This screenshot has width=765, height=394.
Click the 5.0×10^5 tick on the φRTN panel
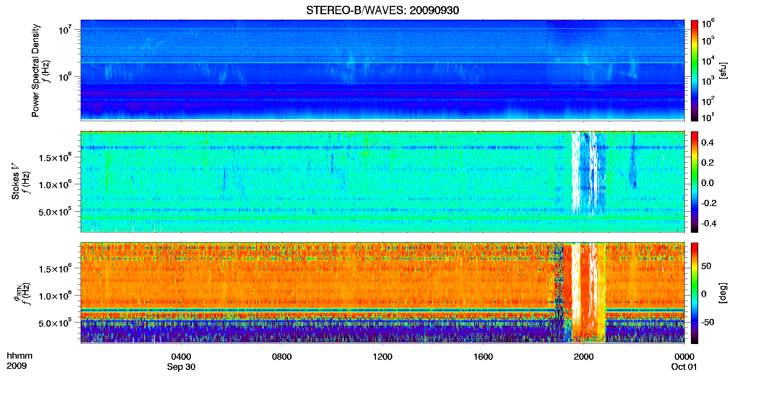coord(55,323)
